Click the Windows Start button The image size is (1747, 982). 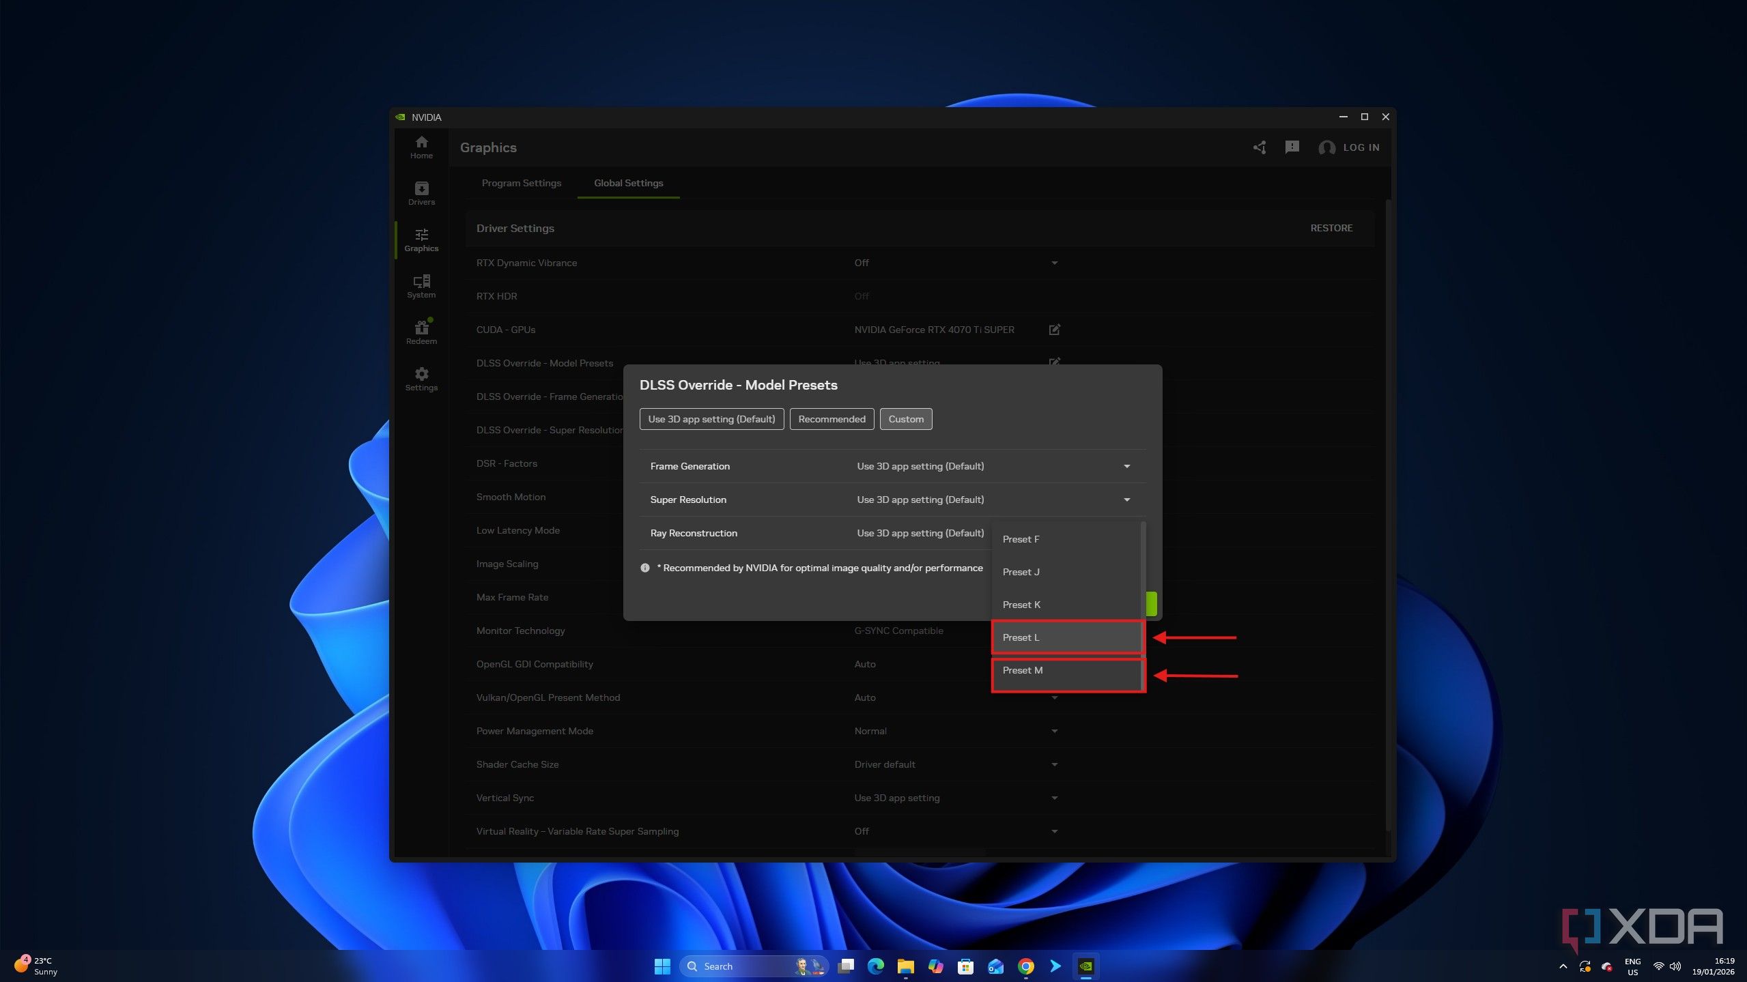662,966
